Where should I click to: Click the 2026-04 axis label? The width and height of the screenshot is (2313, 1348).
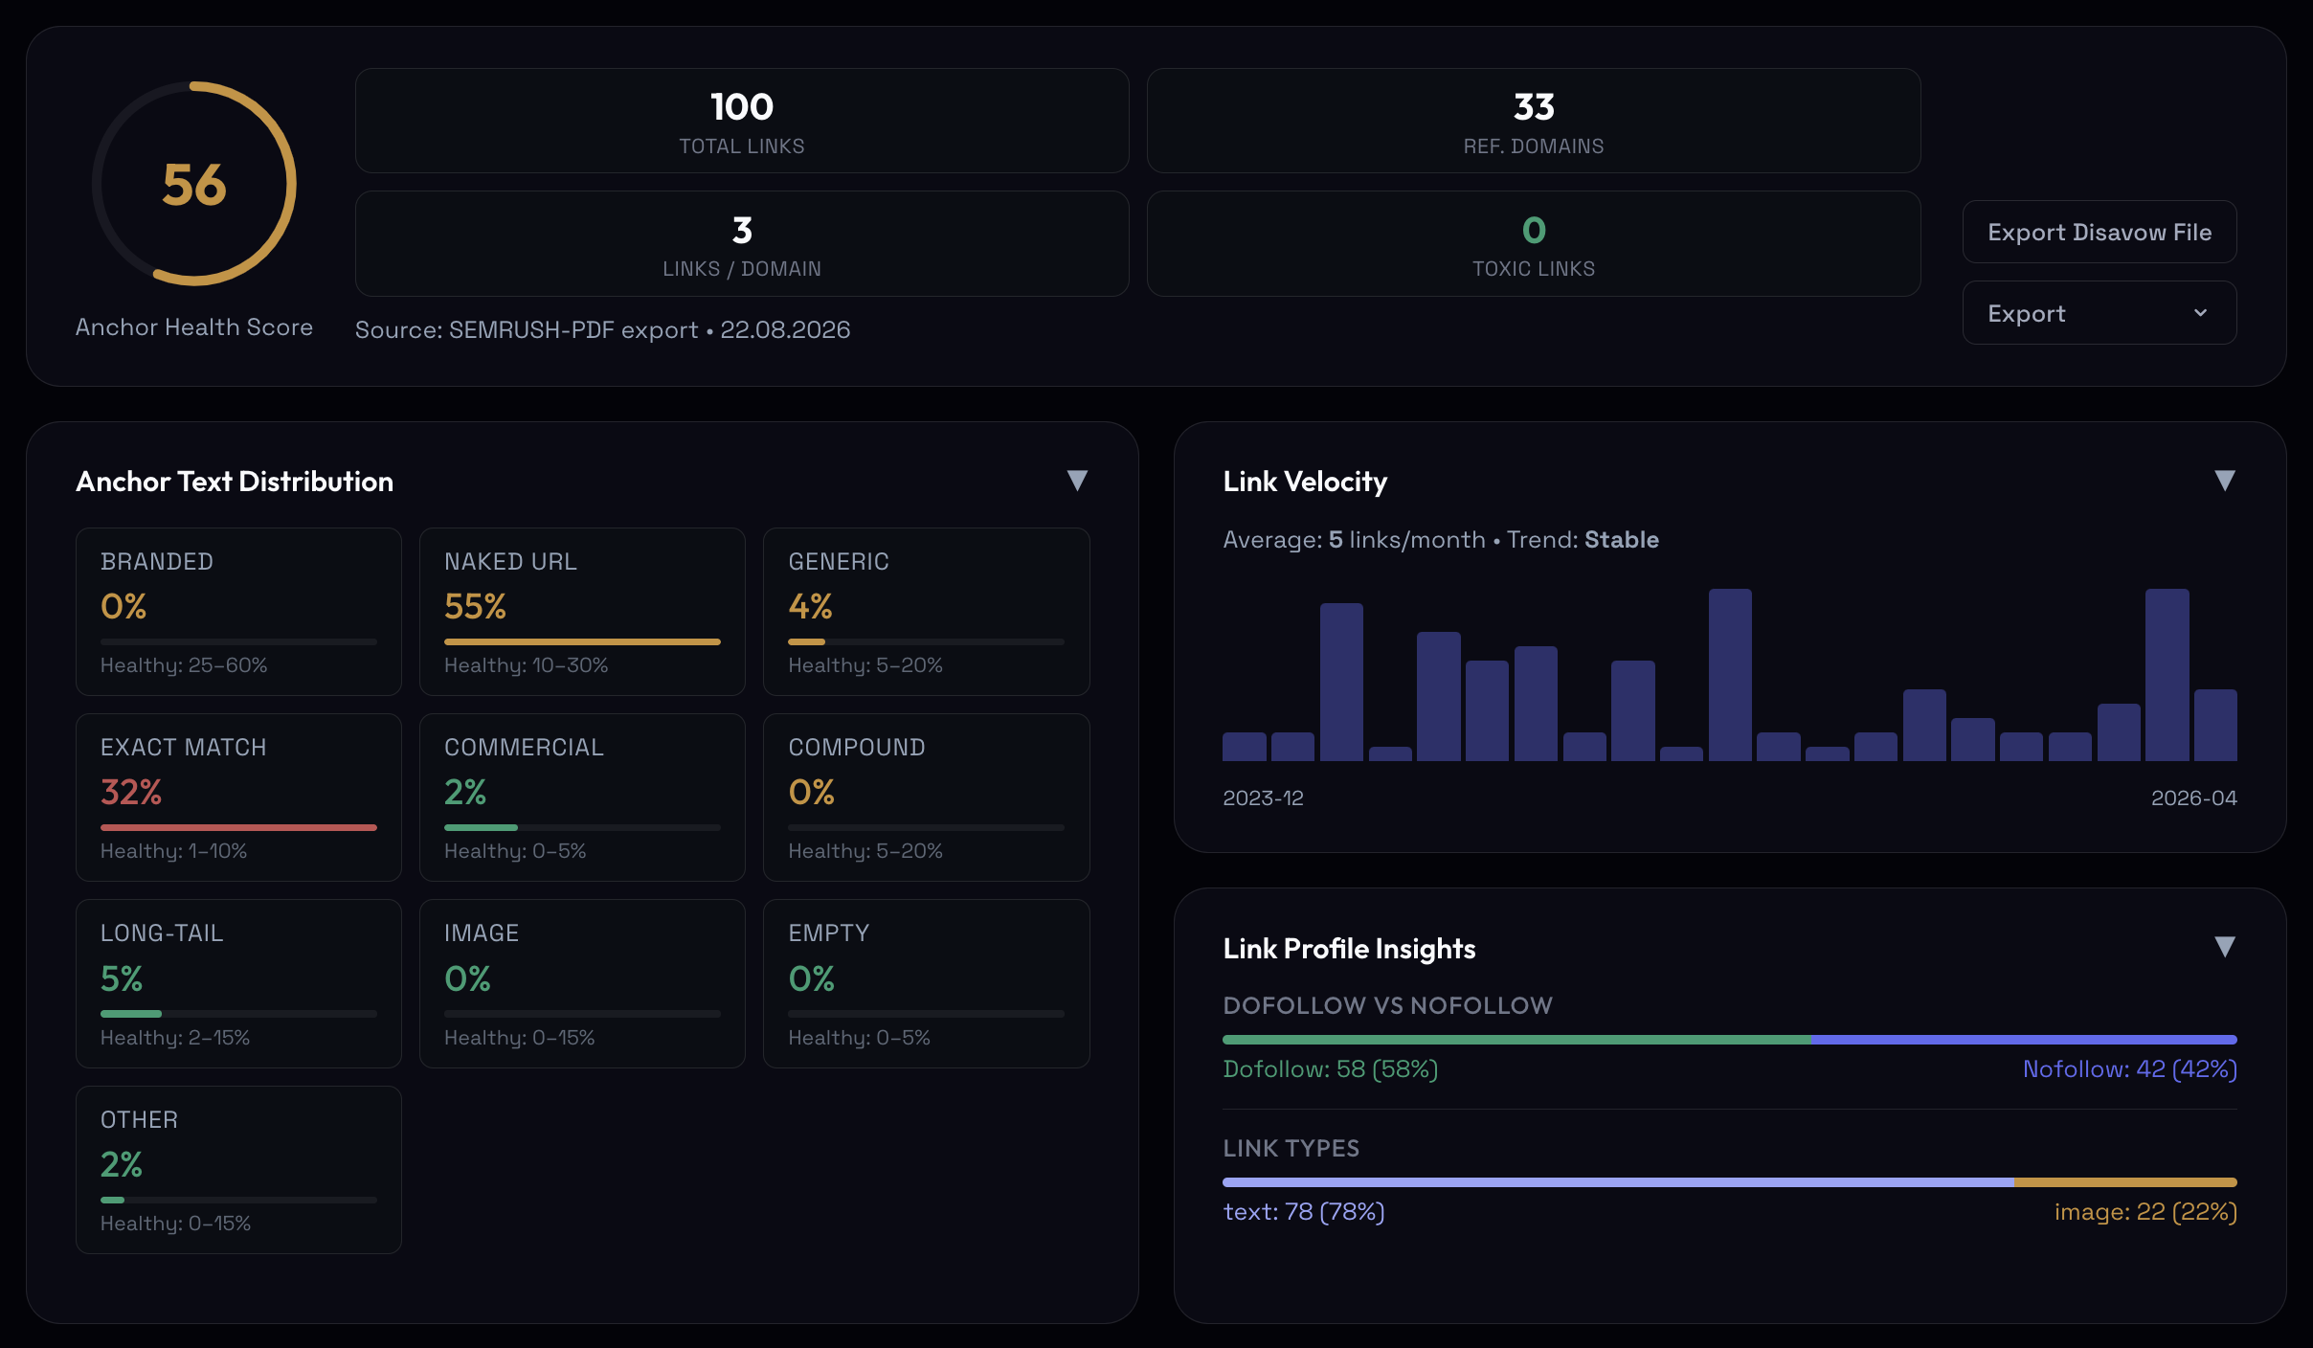[2194, 798]
